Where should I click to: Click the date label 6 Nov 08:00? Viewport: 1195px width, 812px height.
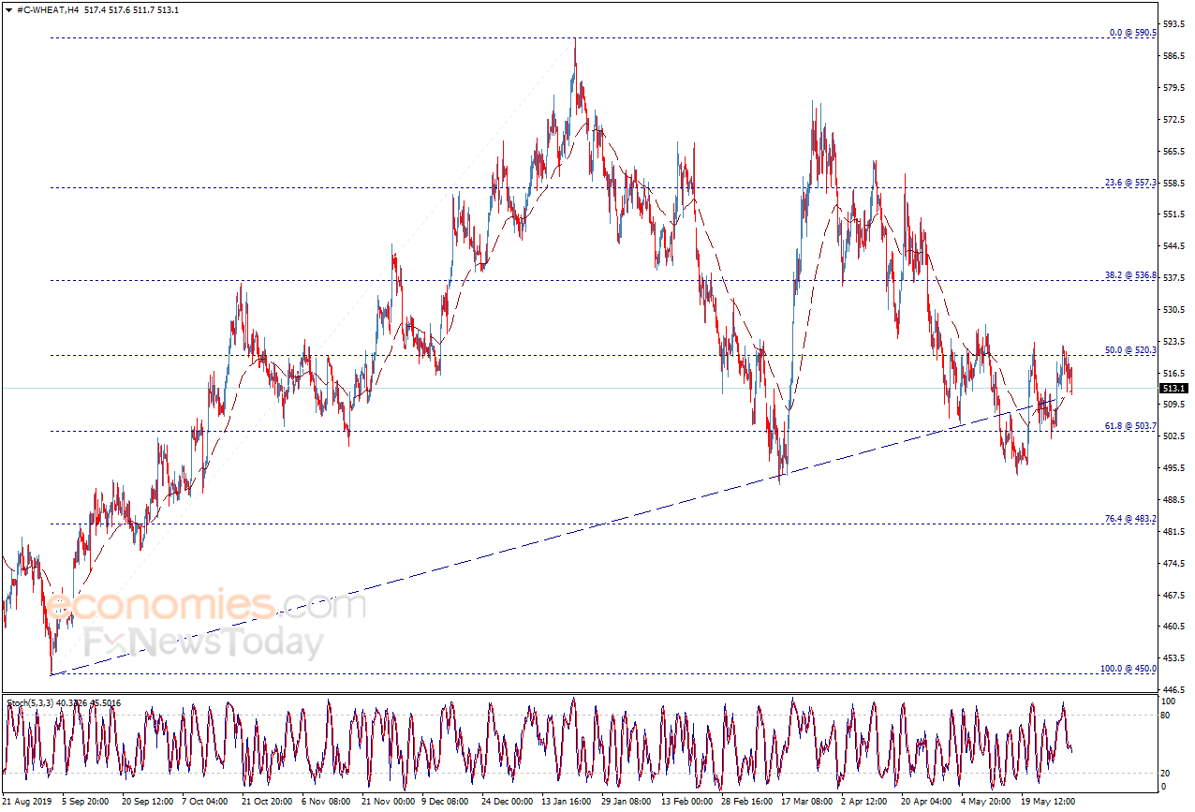pos(327,802)
